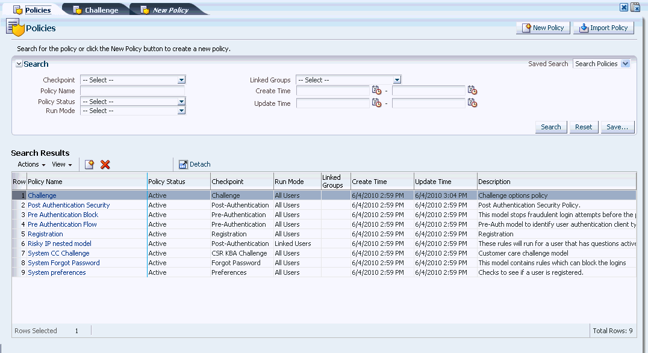Open the date-time picker for Update Time end

click(473, 103)
